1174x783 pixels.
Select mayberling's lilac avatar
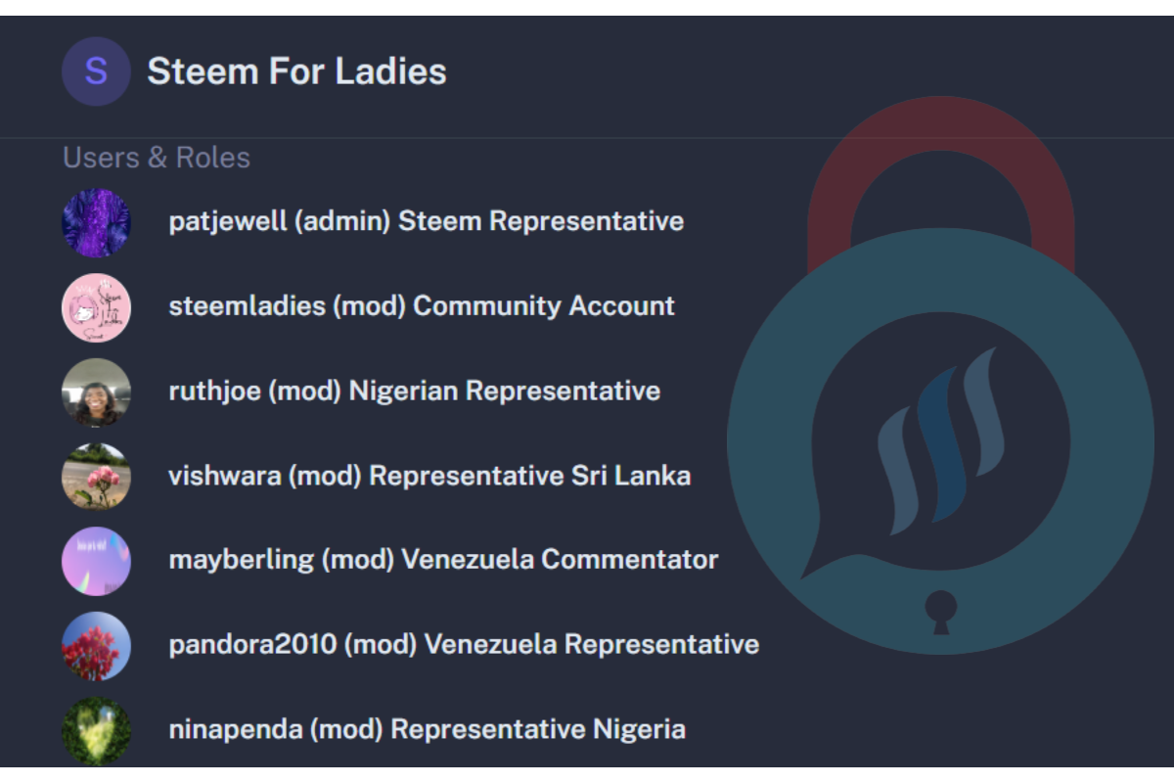coord(96,561)
